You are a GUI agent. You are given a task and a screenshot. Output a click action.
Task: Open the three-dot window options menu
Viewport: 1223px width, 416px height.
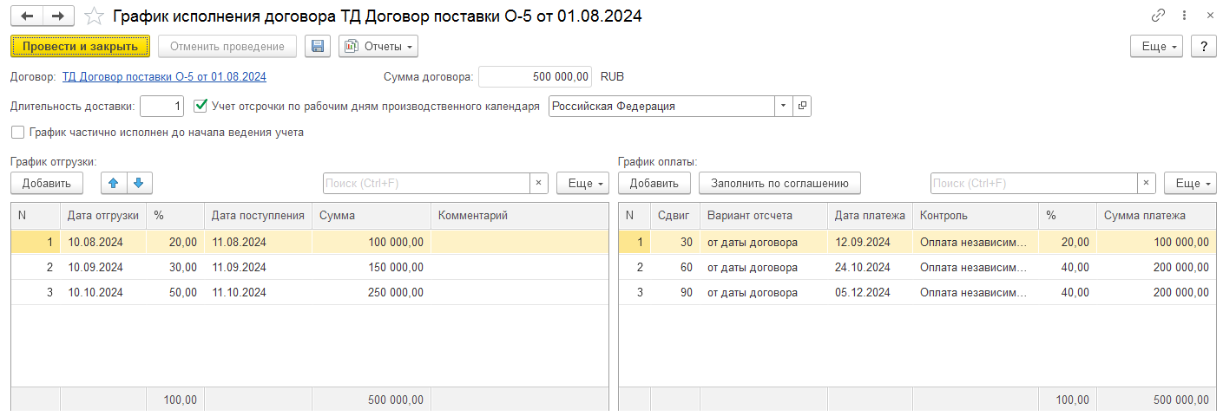tap(1184, 16)
